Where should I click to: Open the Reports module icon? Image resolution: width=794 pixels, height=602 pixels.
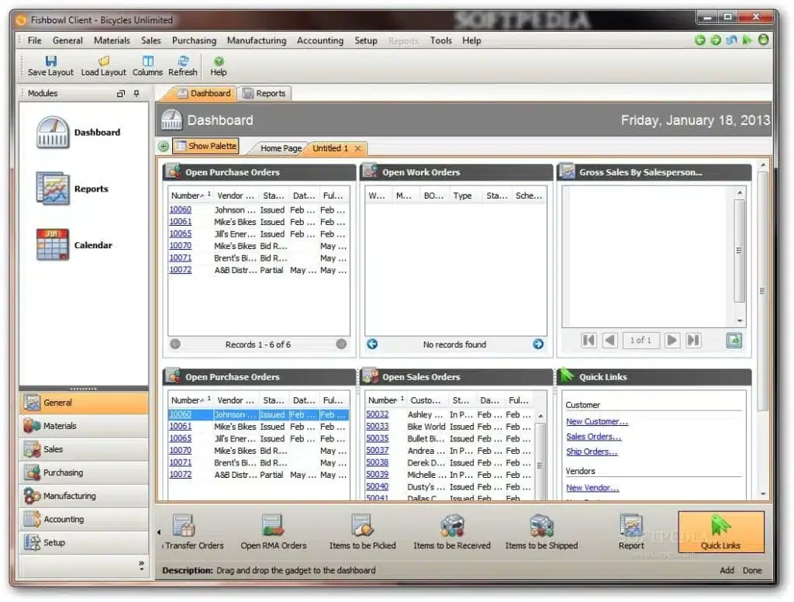point(53,189)
